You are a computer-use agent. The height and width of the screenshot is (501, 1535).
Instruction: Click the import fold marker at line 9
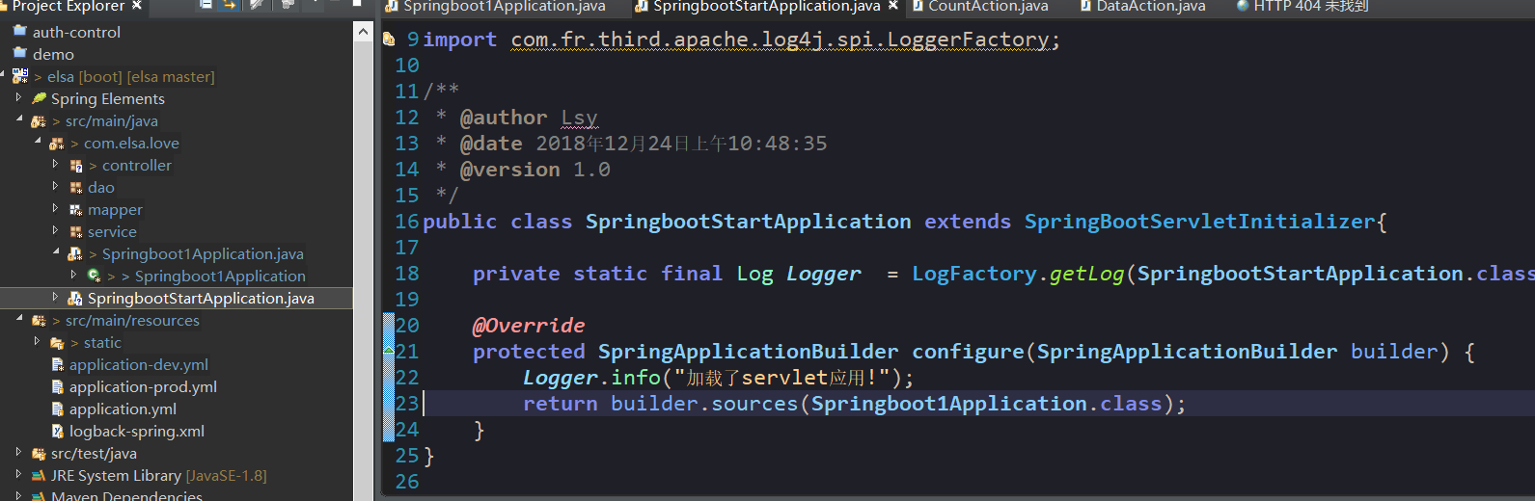(388, 40)
